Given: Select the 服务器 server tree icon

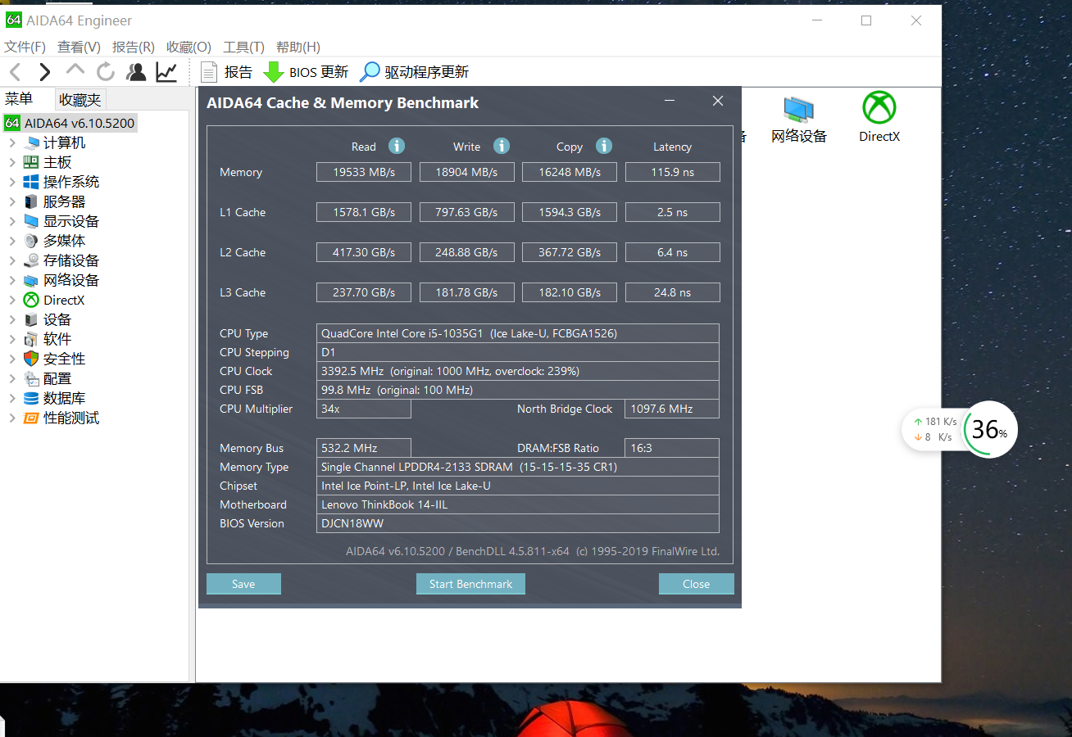Looking at the screenshot, I should [x=31, y=202].
